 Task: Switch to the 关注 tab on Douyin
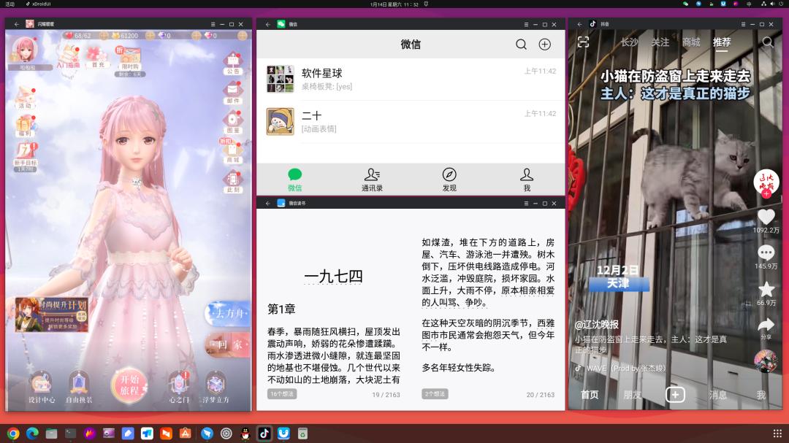point(660,43)
